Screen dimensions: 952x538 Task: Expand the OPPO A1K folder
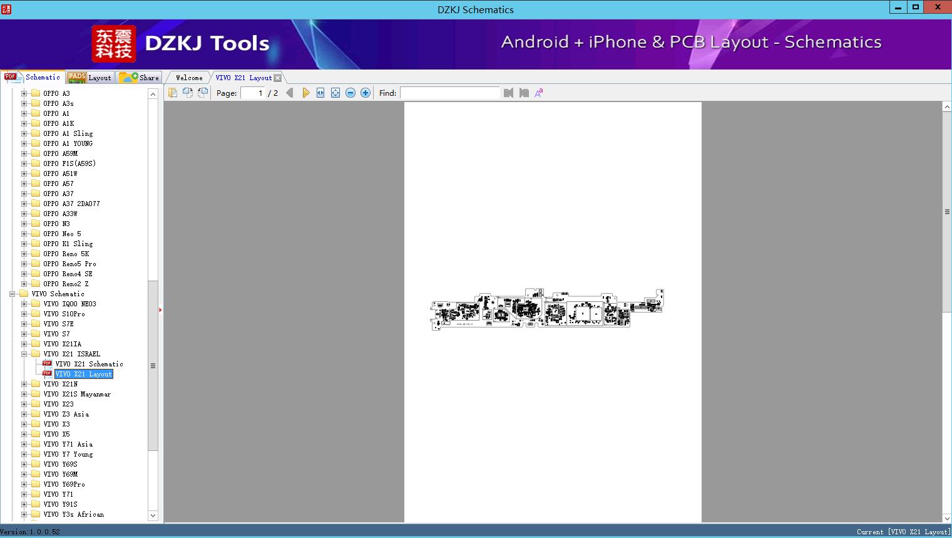[x=24, y=123]
